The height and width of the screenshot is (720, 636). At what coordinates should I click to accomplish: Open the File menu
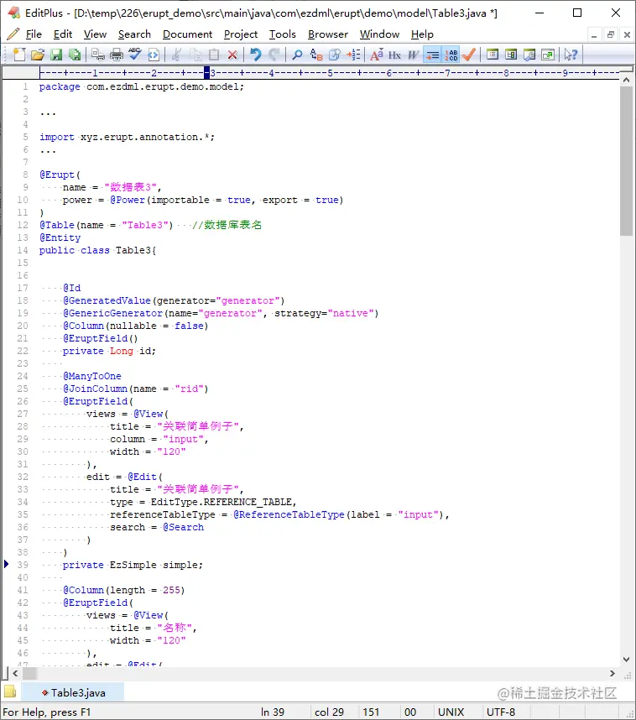[34, 34]
